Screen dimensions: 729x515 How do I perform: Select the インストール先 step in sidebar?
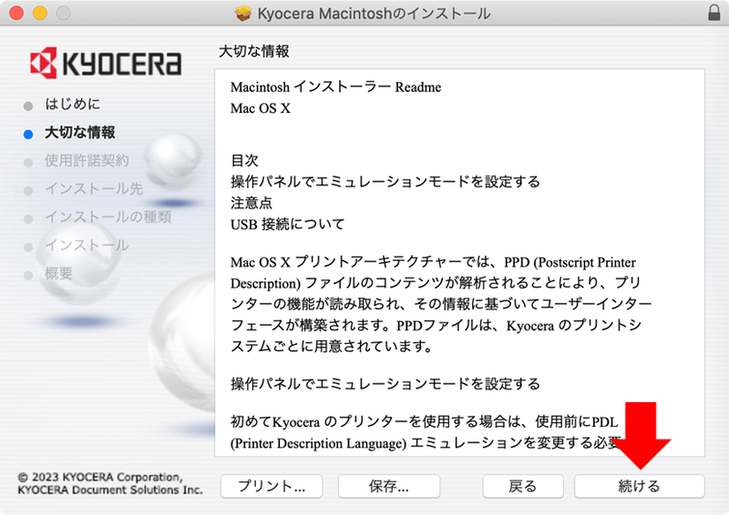[x=94, y=188]
